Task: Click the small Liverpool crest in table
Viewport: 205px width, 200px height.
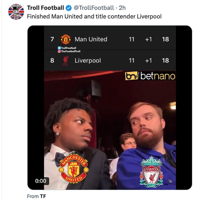Action: (66, 61)
